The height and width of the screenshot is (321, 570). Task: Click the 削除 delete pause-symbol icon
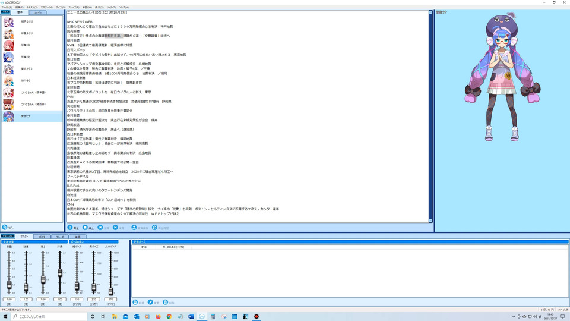[x=166, y=302]
